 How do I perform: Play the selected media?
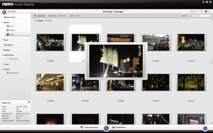pos(106,128)
